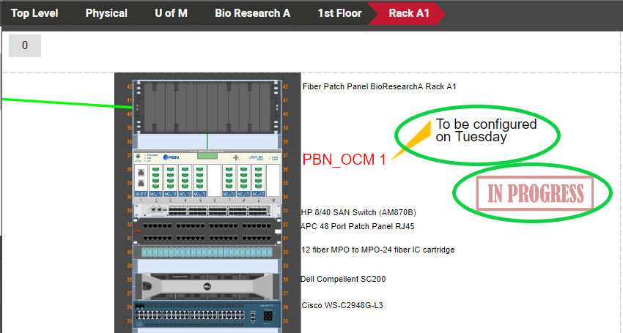The image size is (623, 333).
Task: Select the APC 48 port patch panel image
Action: 207,231
